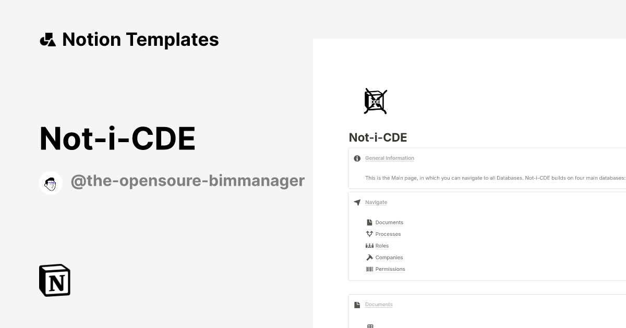The width and height of the screenshot is (626, 328).
Task: Click the General Information info icon
Action: pyautogui.click(x=357, y=158)
